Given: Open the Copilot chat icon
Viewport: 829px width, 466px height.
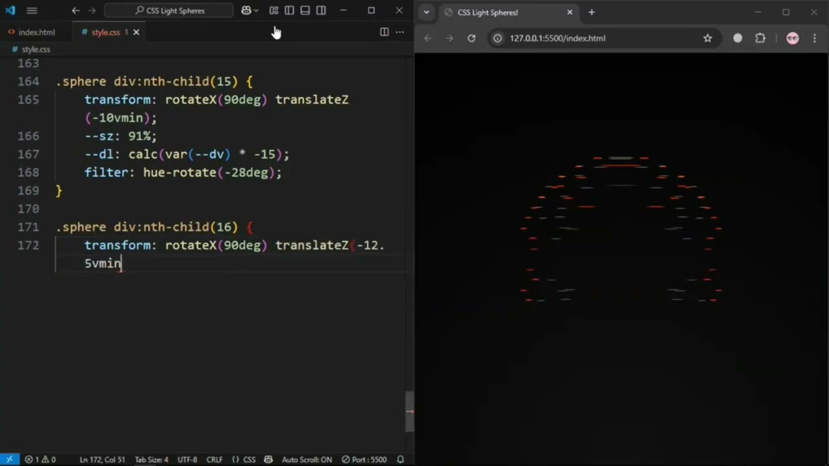Looking at the screenshot, I should click(245, 10).
